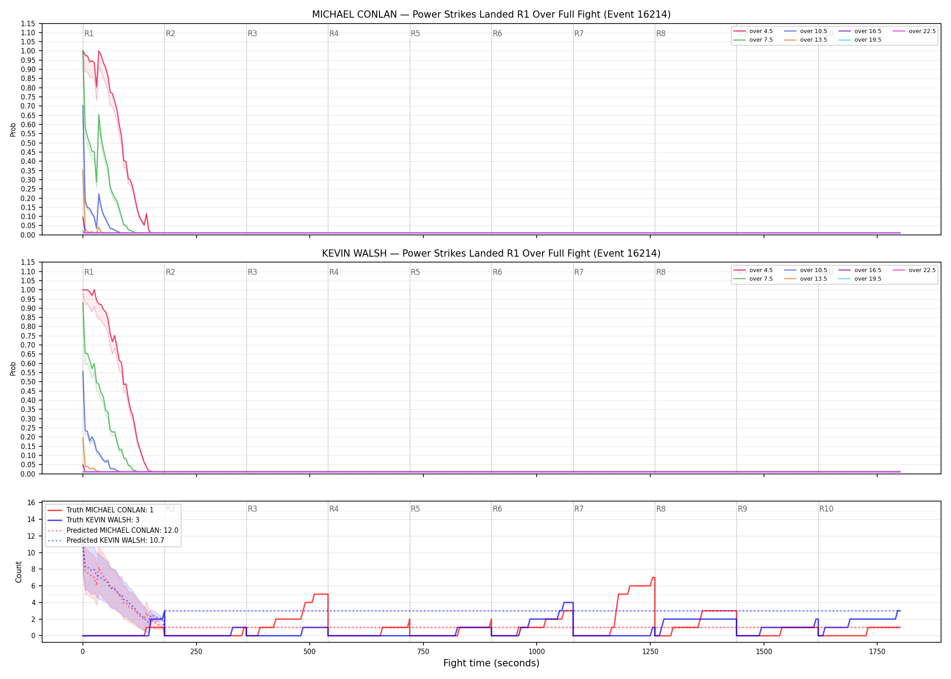Click the R3 round marker in the count chart

[x=252, y=509]
